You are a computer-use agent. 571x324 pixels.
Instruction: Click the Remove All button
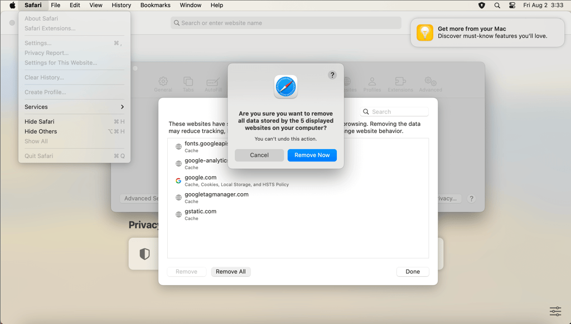point(230,272)
